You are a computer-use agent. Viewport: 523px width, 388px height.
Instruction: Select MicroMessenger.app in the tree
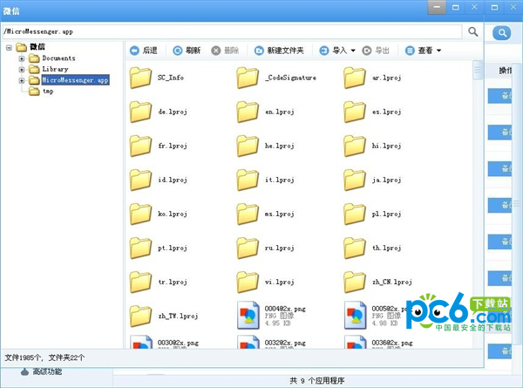coord(75,80)
